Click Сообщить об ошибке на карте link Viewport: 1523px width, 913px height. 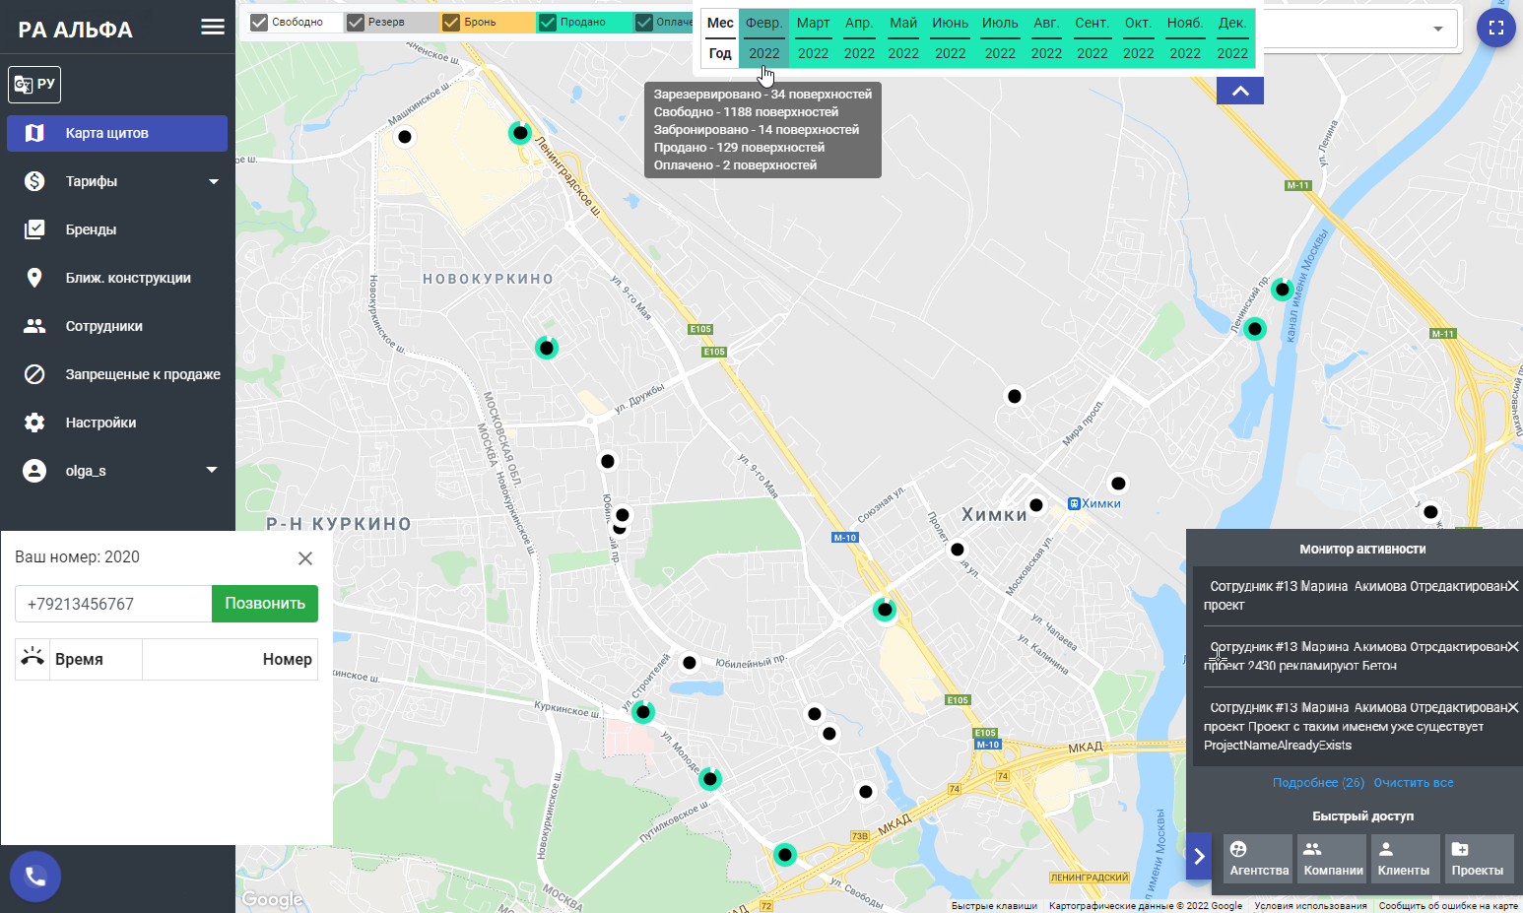point(1448,905)
